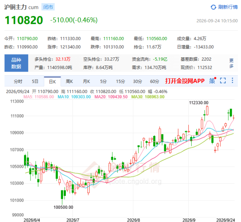
Task: Open the fullscreen chart icon
Action: pyautogui.click(x=223, y=80)
